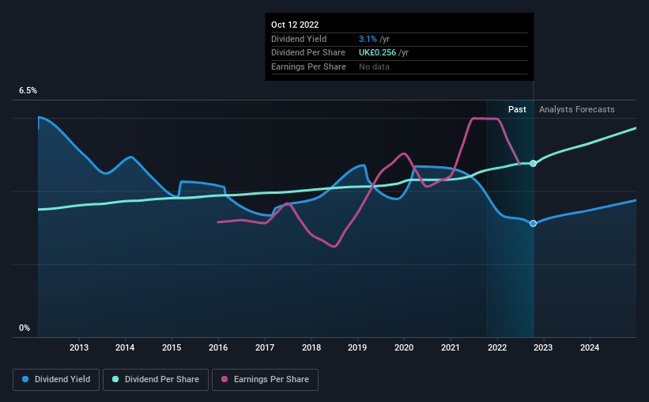This screenshot has height=402, width=649.
Task: Click the 2015 x-axis label
Action: pyautogui.click(x=172, y=347)
